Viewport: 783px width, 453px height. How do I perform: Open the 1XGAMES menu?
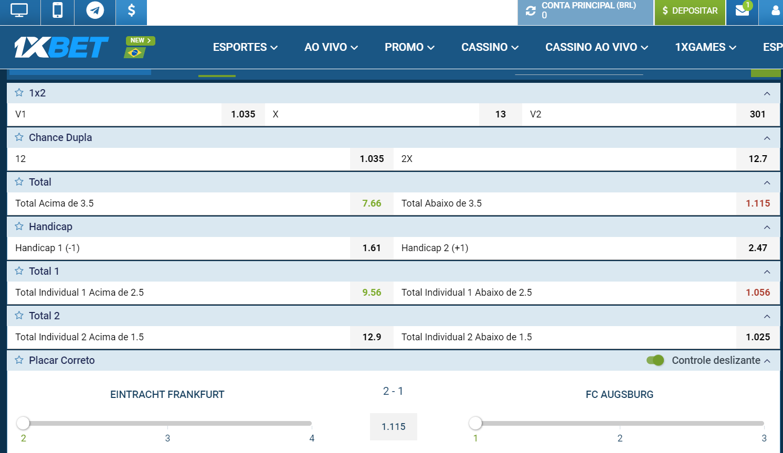[x=705, y=47]
